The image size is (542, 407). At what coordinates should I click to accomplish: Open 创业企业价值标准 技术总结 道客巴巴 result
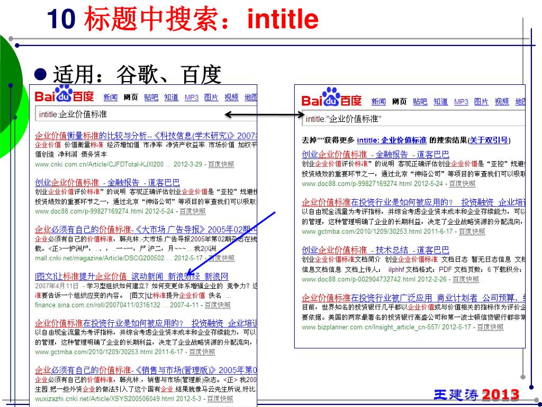pyautogui.click(x=375, y=250)
